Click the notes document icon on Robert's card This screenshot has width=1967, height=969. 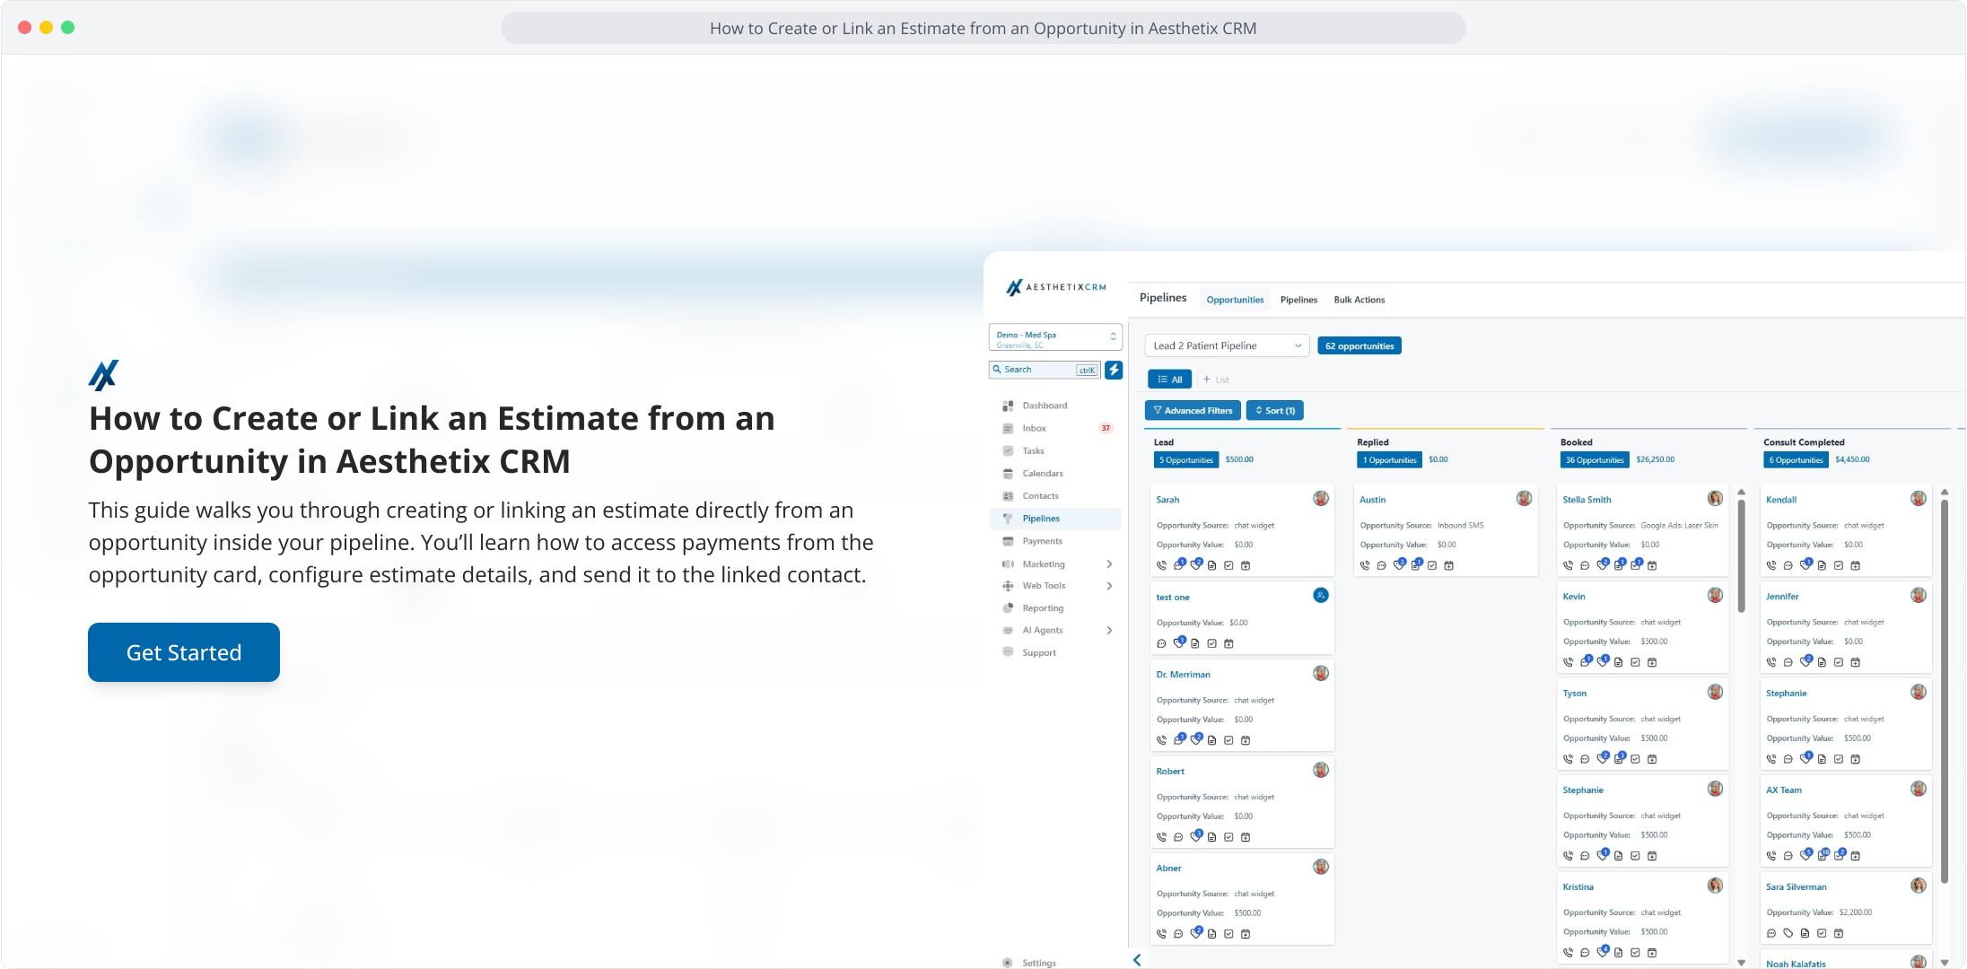pos(1212,837)
